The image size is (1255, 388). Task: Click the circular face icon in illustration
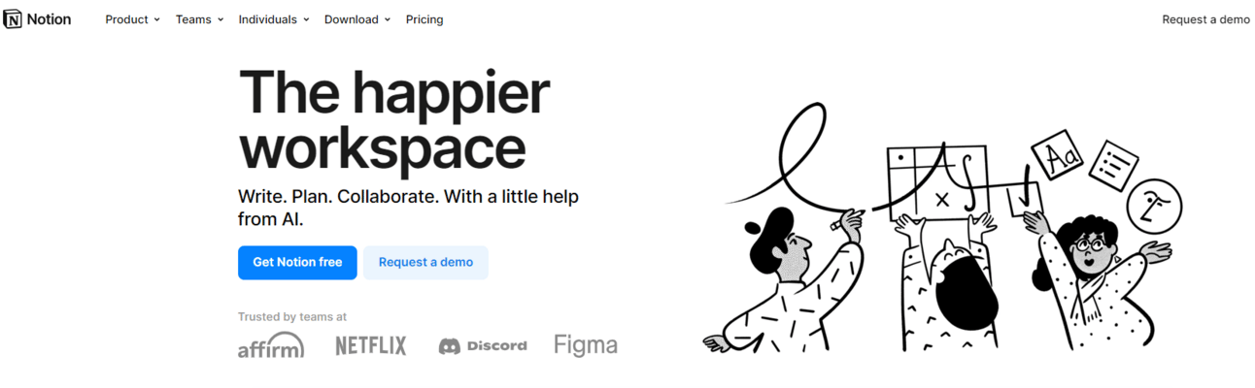(x=1154, y=205)
